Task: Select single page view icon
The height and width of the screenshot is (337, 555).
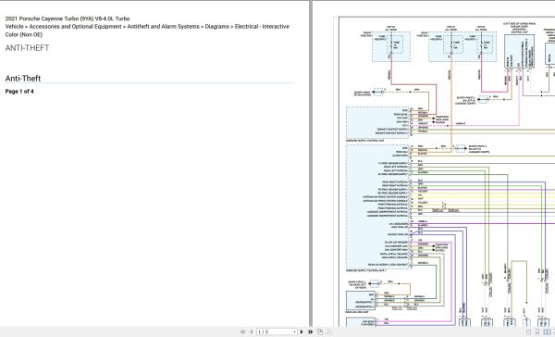Action: (x=528, y=332)
